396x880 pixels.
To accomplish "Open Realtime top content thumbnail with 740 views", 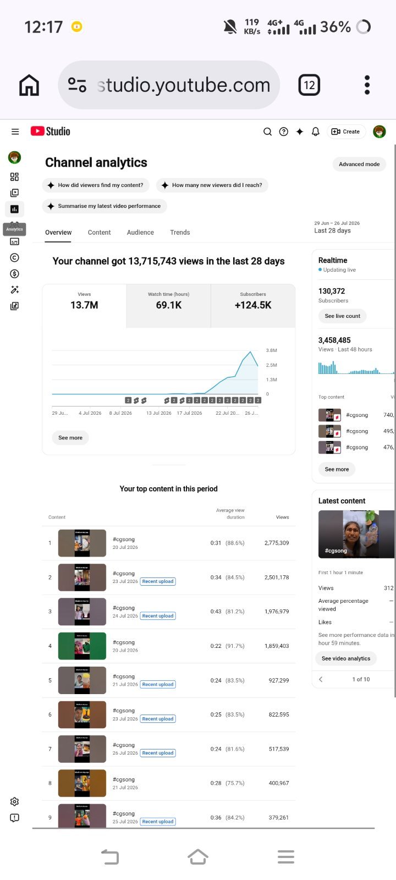I will point(329,415).
